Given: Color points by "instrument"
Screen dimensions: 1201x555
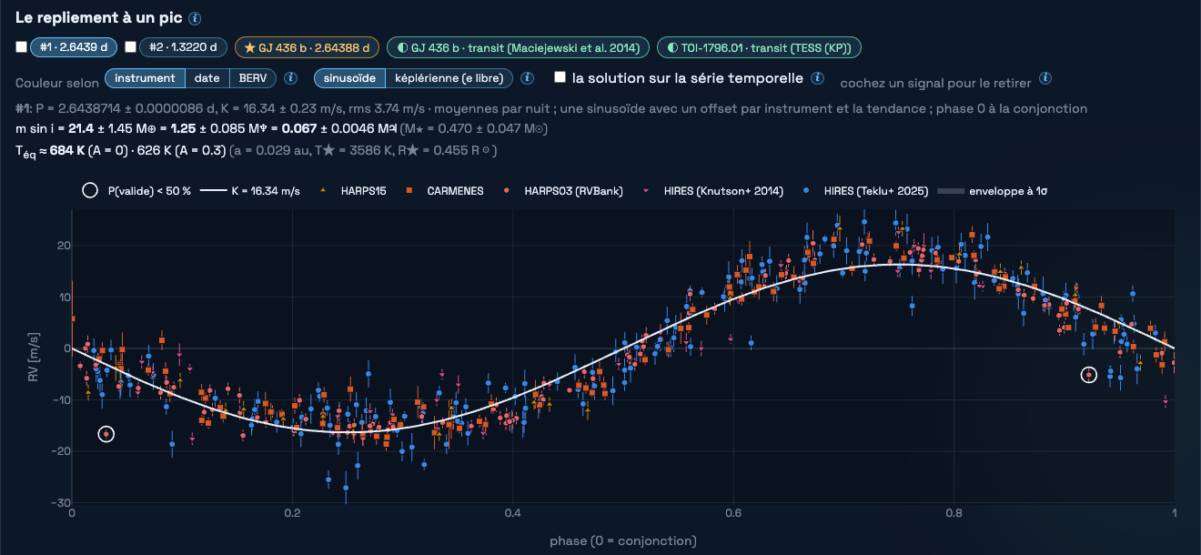Looking at the screenshot, I should click(x=146, y=78).
